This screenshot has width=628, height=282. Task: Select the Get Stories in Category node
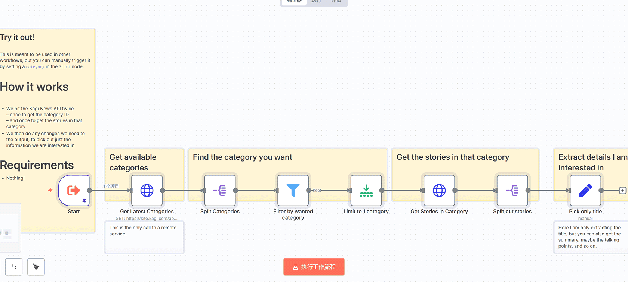pyautogui.click(x=439, y=190)
